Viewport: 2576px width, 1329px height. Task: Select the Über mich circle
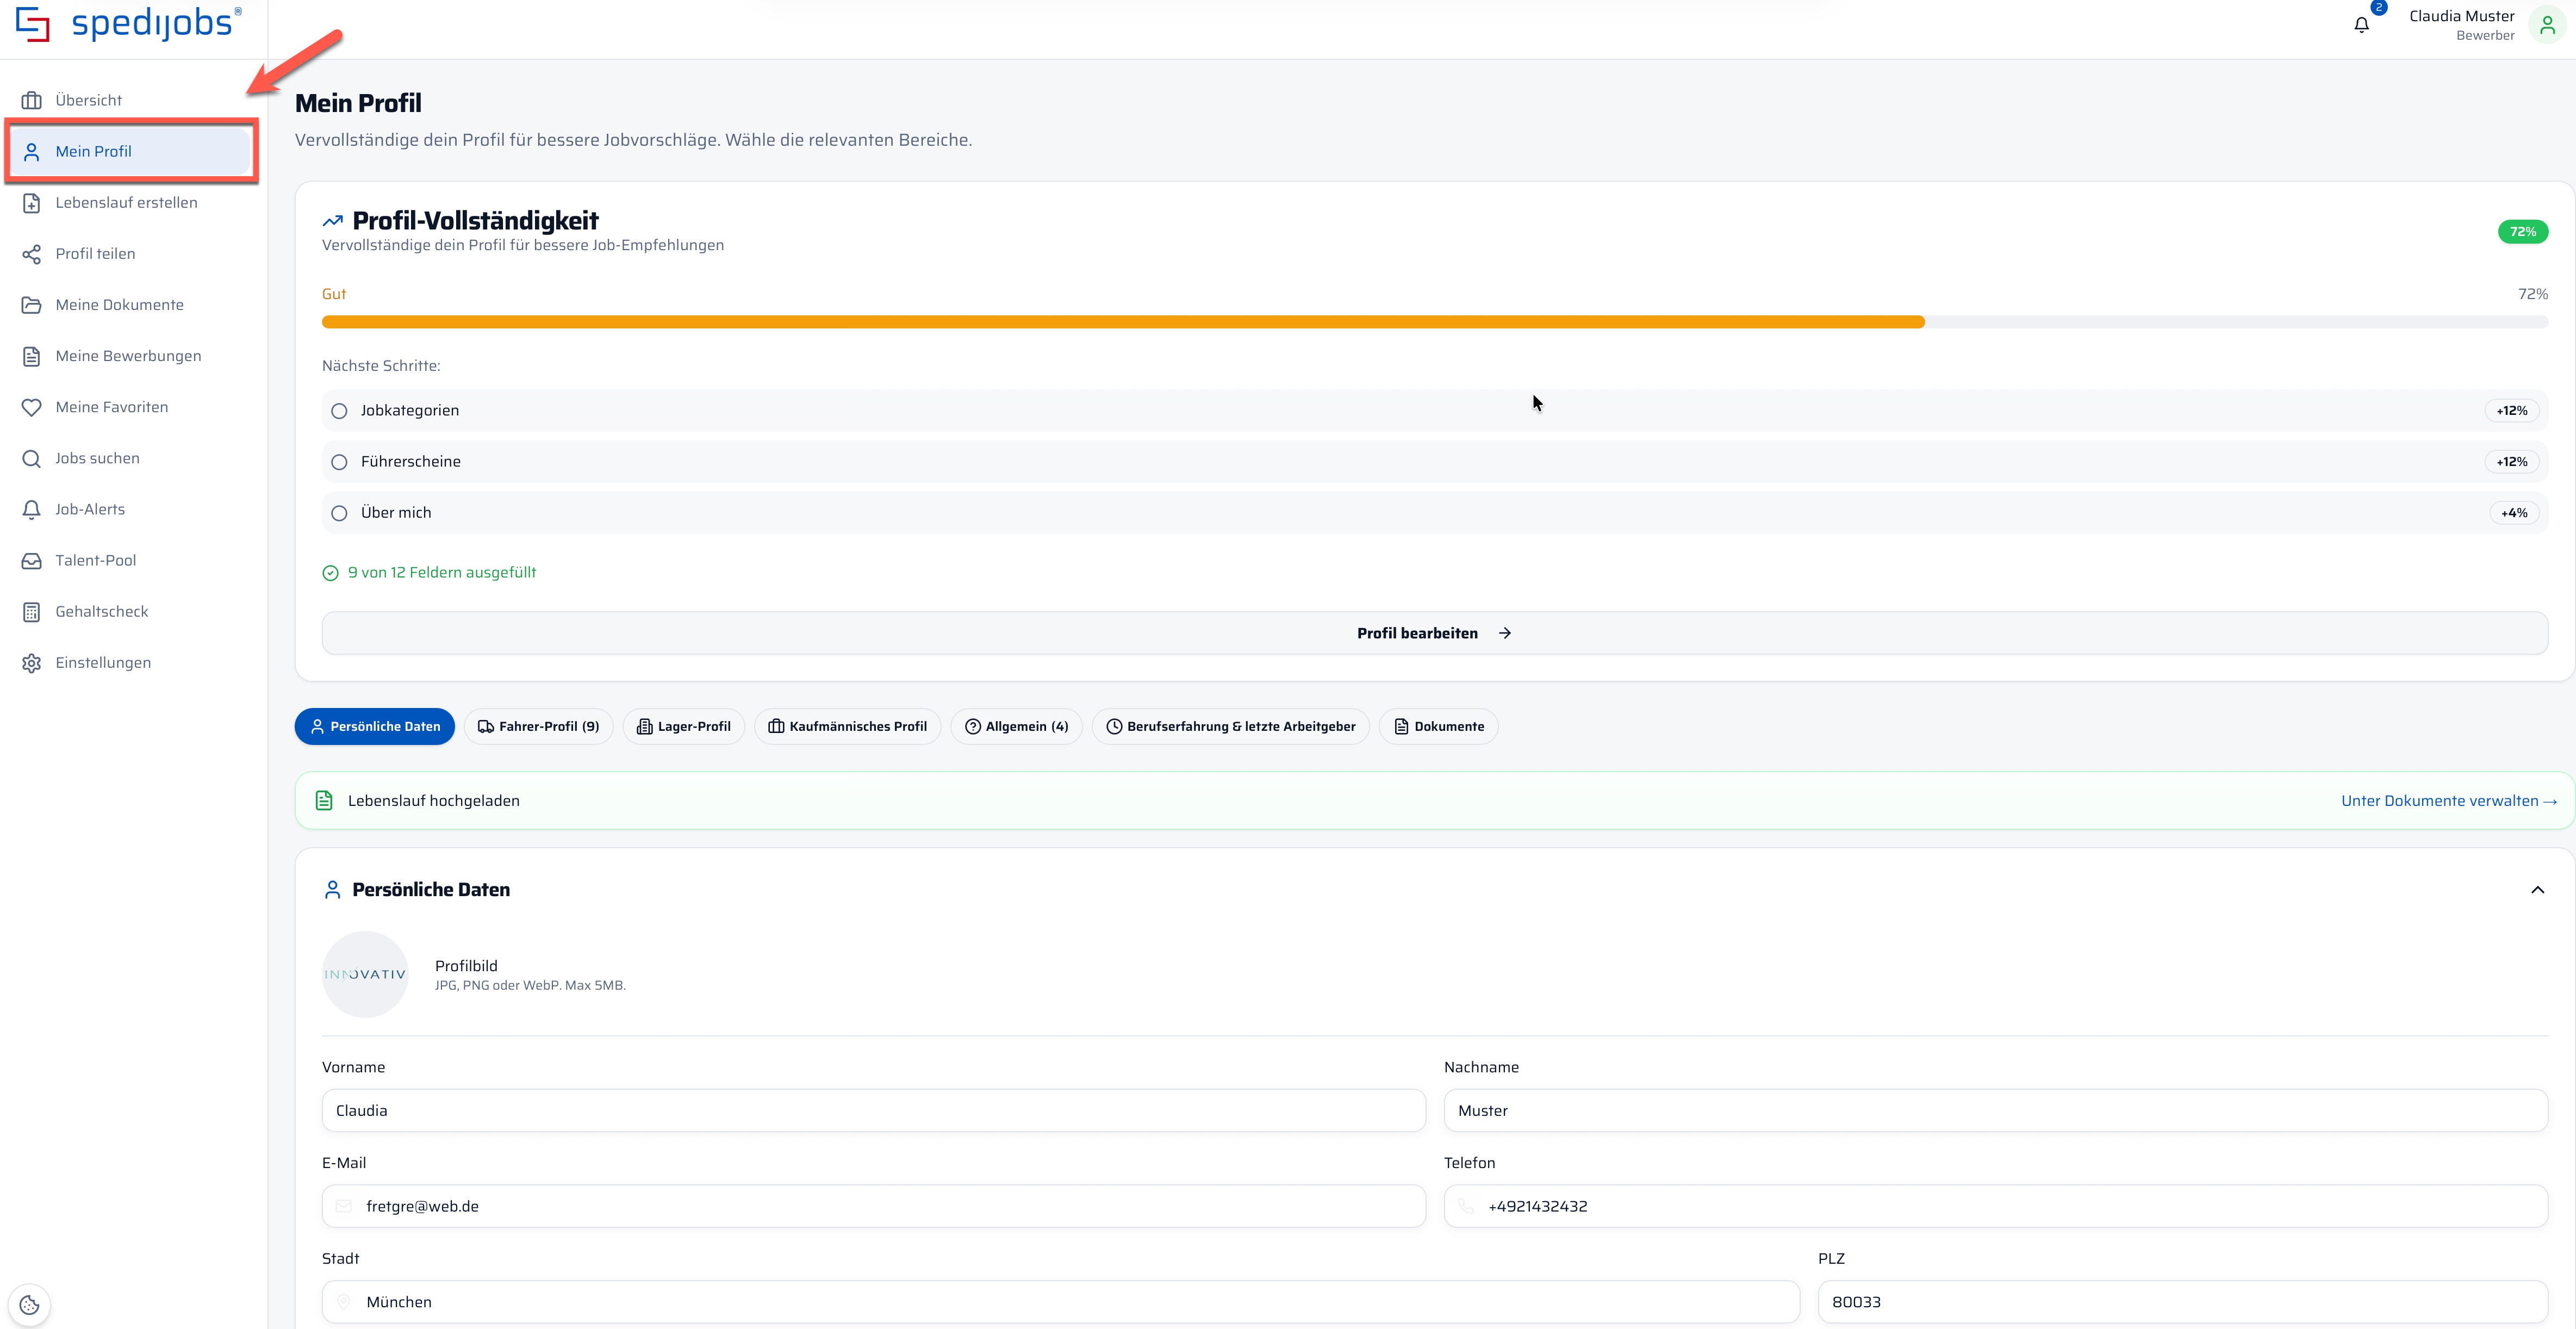click(x=339, y=513)
